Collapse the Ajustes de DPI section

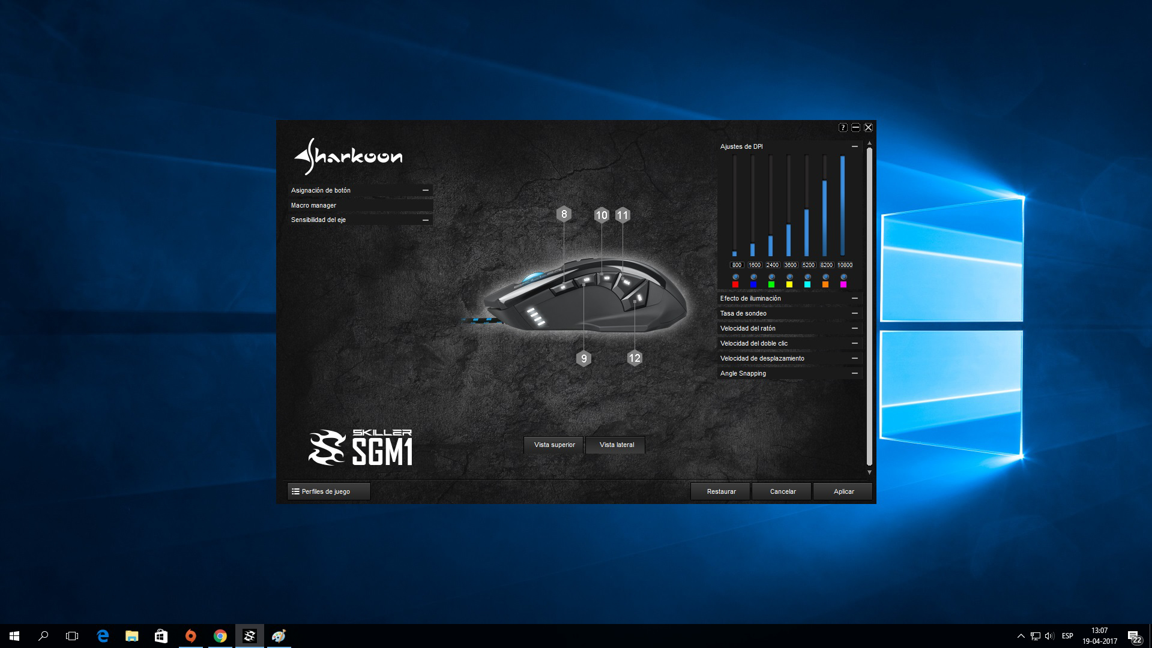pyautogui.click(x=855, y=146)
